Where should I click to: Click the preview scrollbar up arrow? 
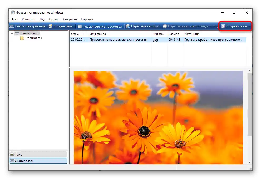coord(249,71)
